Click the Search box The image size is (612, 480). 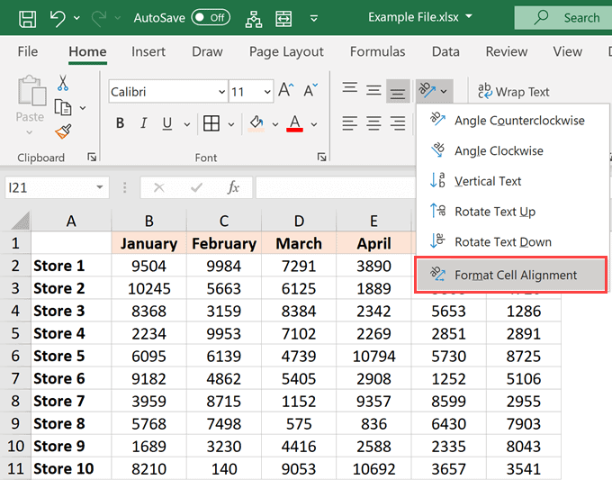pyautogui.click(x=563, y=18)
